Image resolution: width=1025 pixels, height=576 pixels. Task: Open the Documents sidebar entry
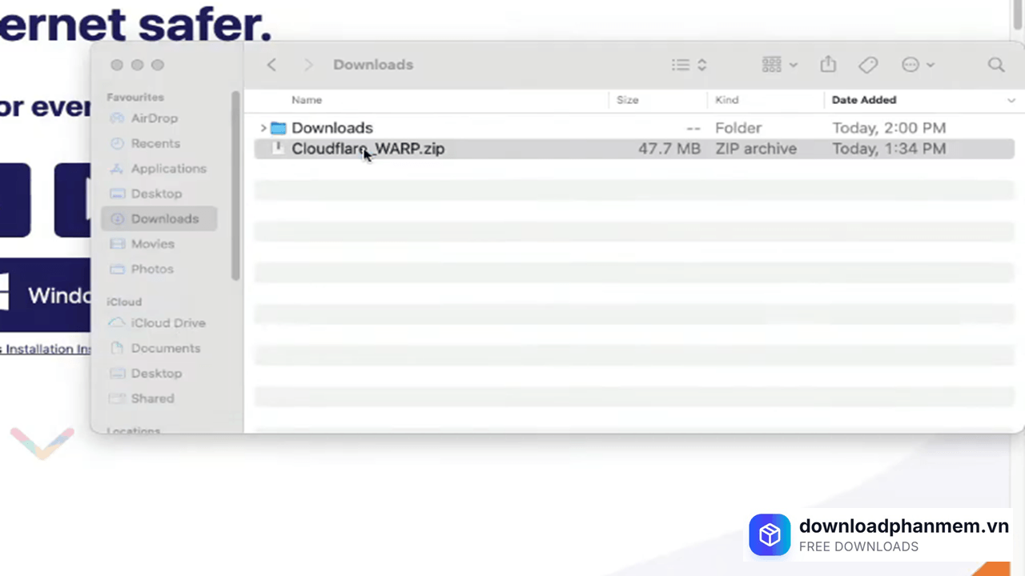(165, 348)
